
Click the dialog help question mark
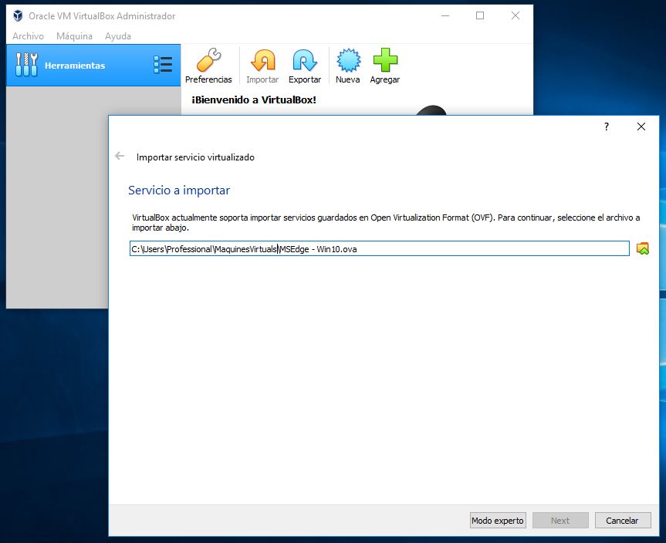[607, 126]
